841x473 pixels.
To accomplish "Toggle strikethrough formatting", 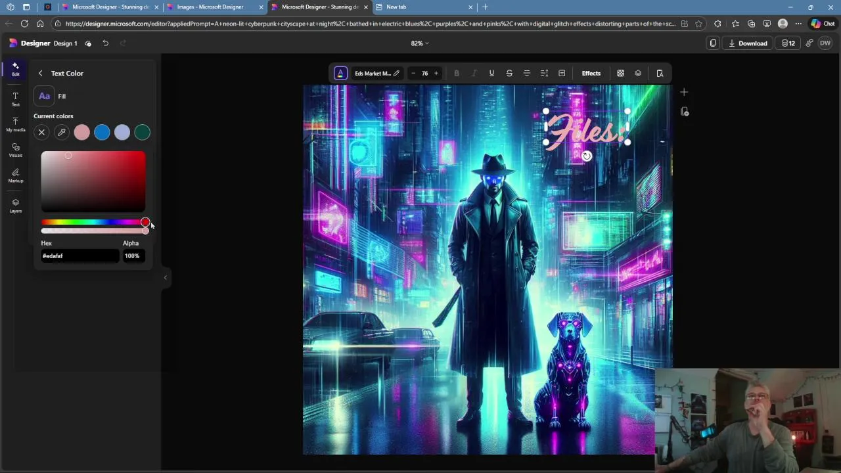I will point(509,74).
